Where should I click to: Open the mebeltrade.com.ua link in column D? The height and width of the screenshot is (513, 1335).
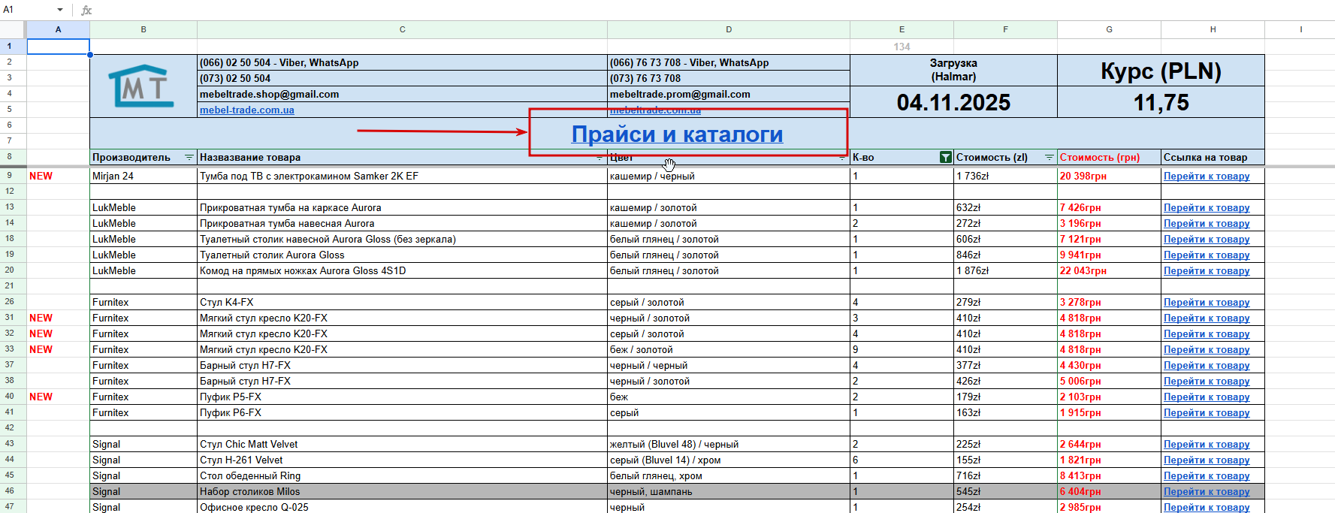(x=655, y=110)
